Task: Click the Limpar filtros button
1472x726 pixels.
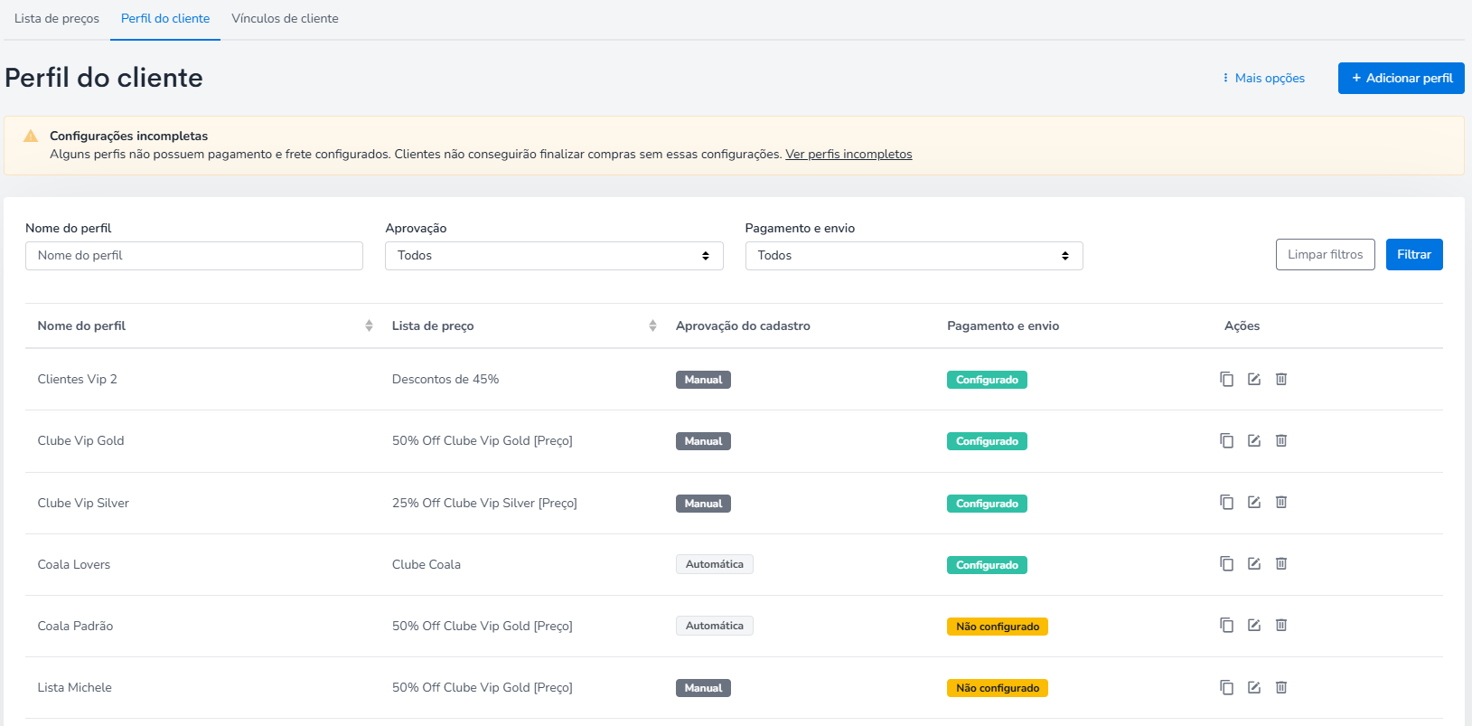Action: (1326, 254)
